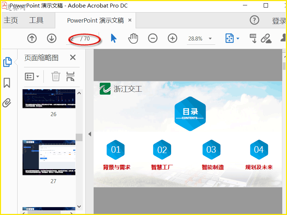
Task: Open the help question mark icon
Action: [254, 20]
